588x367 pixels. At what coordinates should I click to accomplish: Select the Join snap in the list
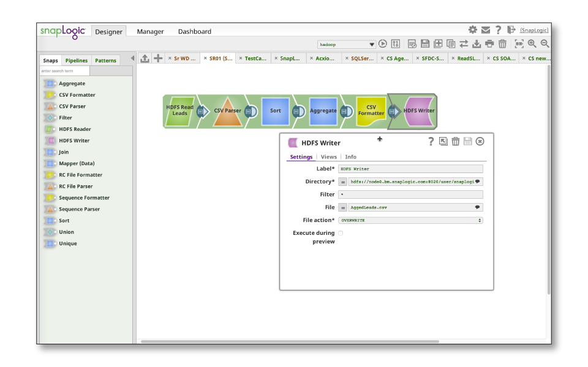64,152
